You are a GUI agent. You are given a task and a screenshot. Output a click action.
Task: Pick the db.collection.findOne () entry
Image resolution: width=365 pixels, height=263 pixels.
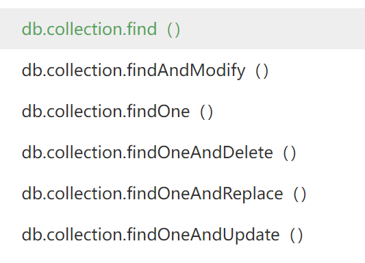tap(182, 111)
